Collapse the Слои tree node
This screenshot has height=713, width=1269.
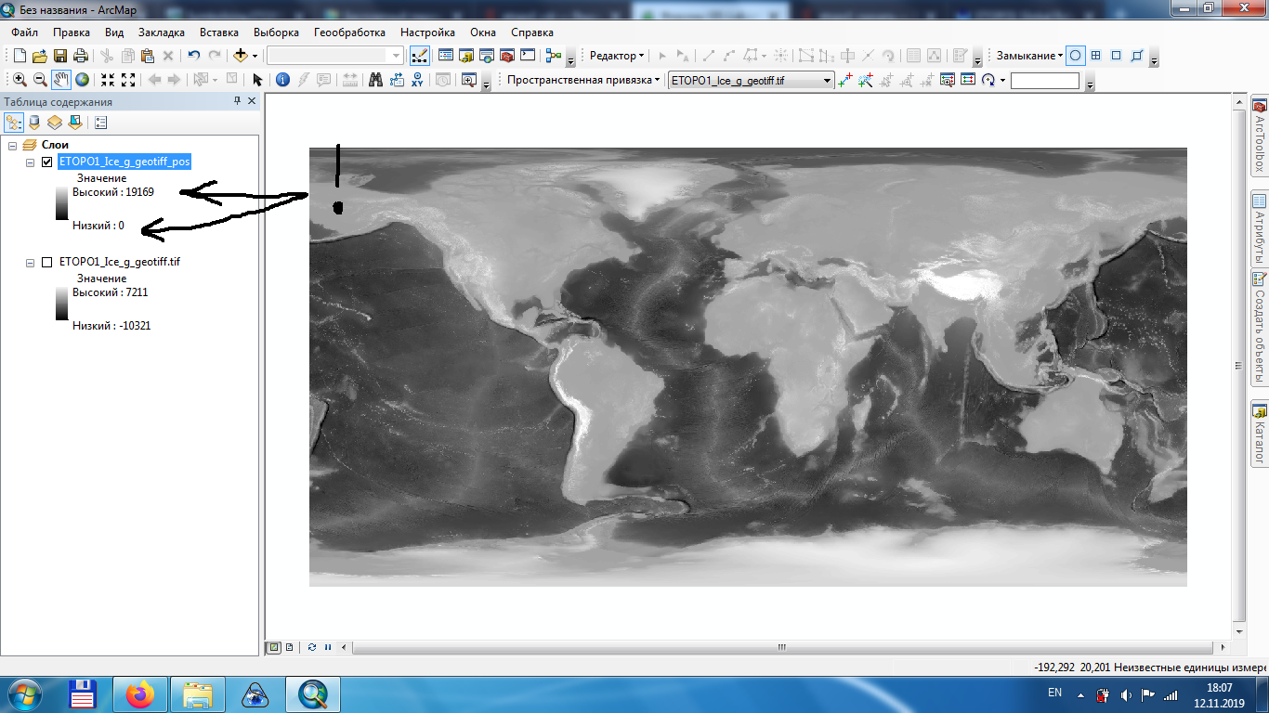[12, 145]
